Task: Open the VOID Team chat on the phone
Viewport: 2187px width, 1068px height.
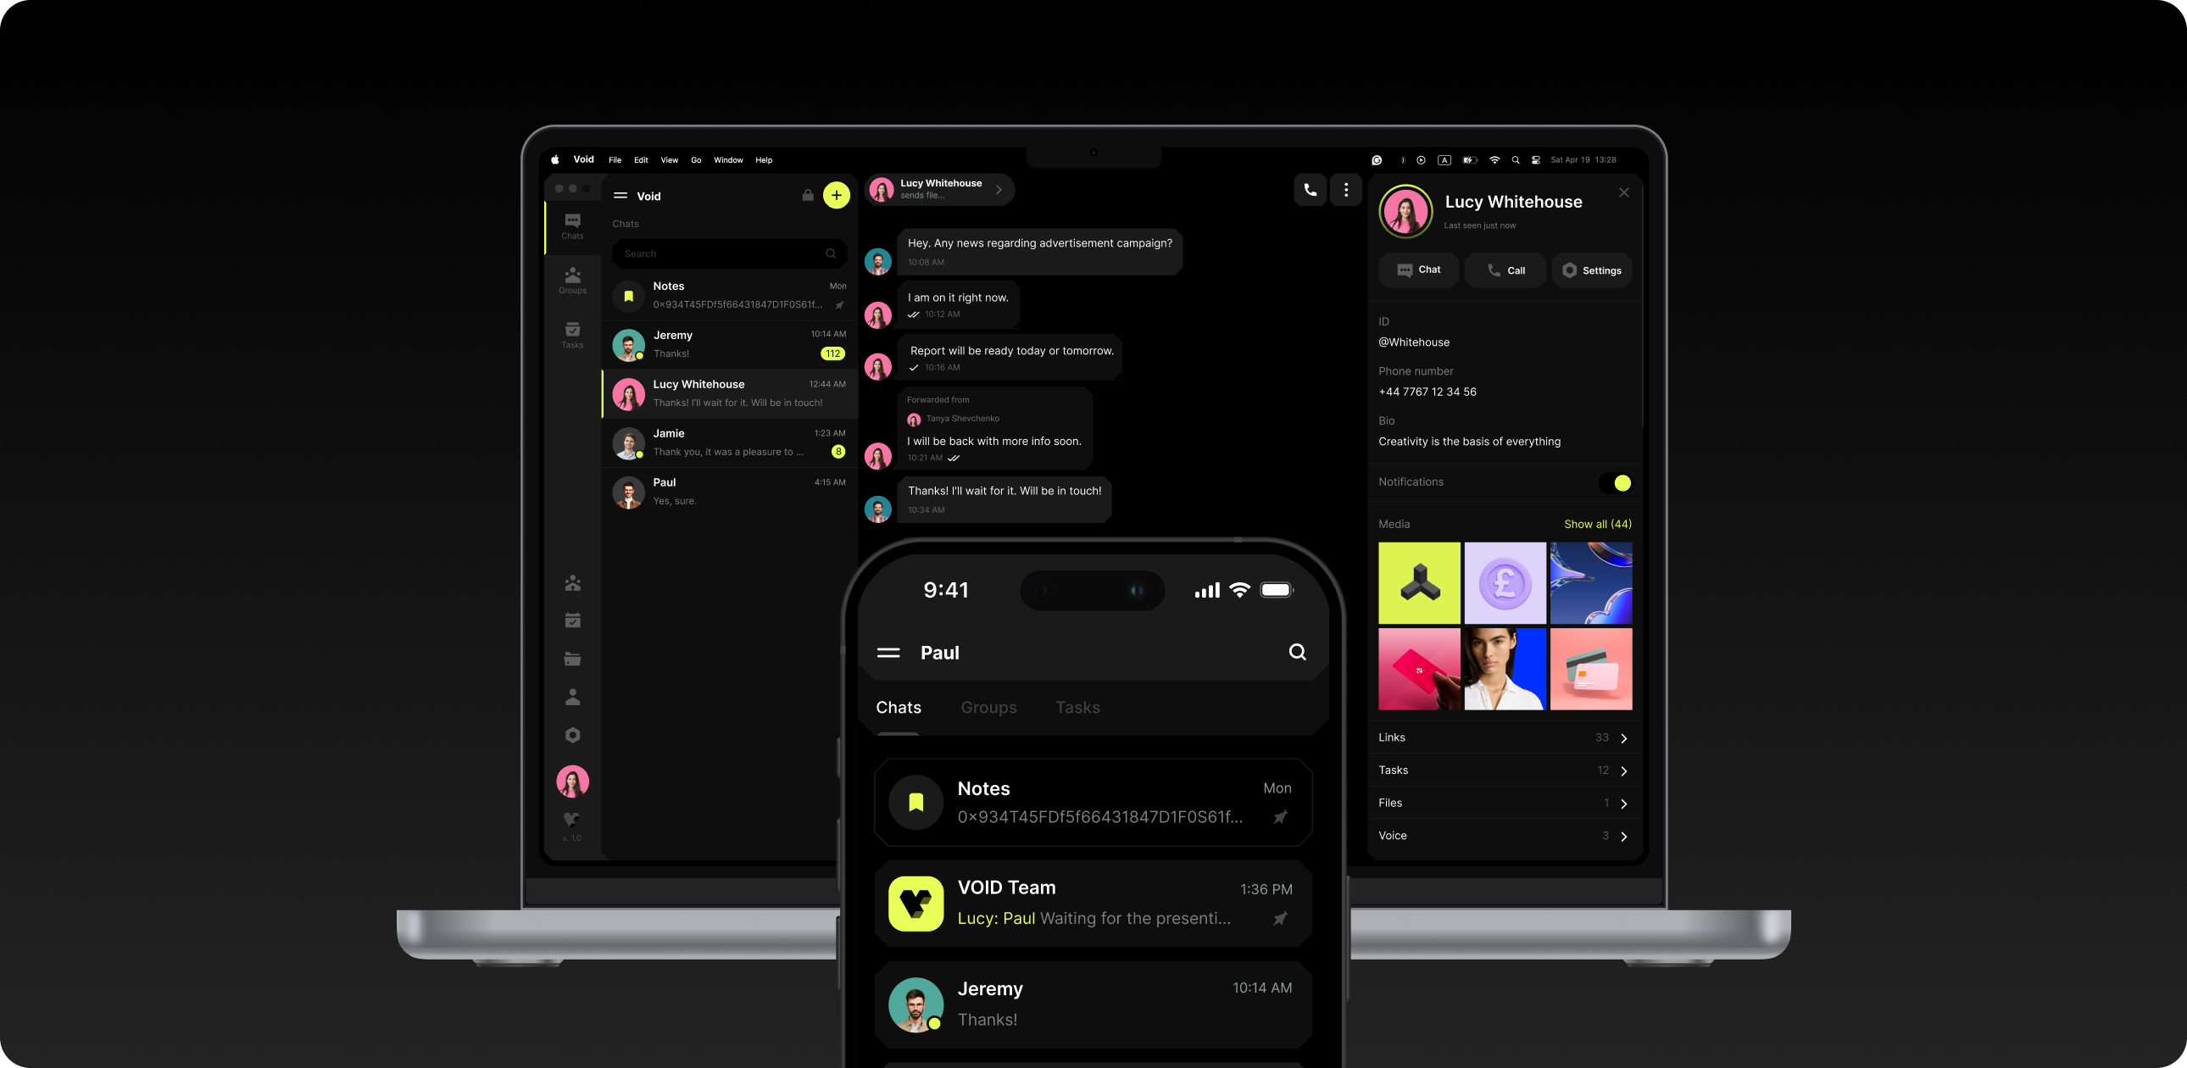Action: click(1093, 904)
